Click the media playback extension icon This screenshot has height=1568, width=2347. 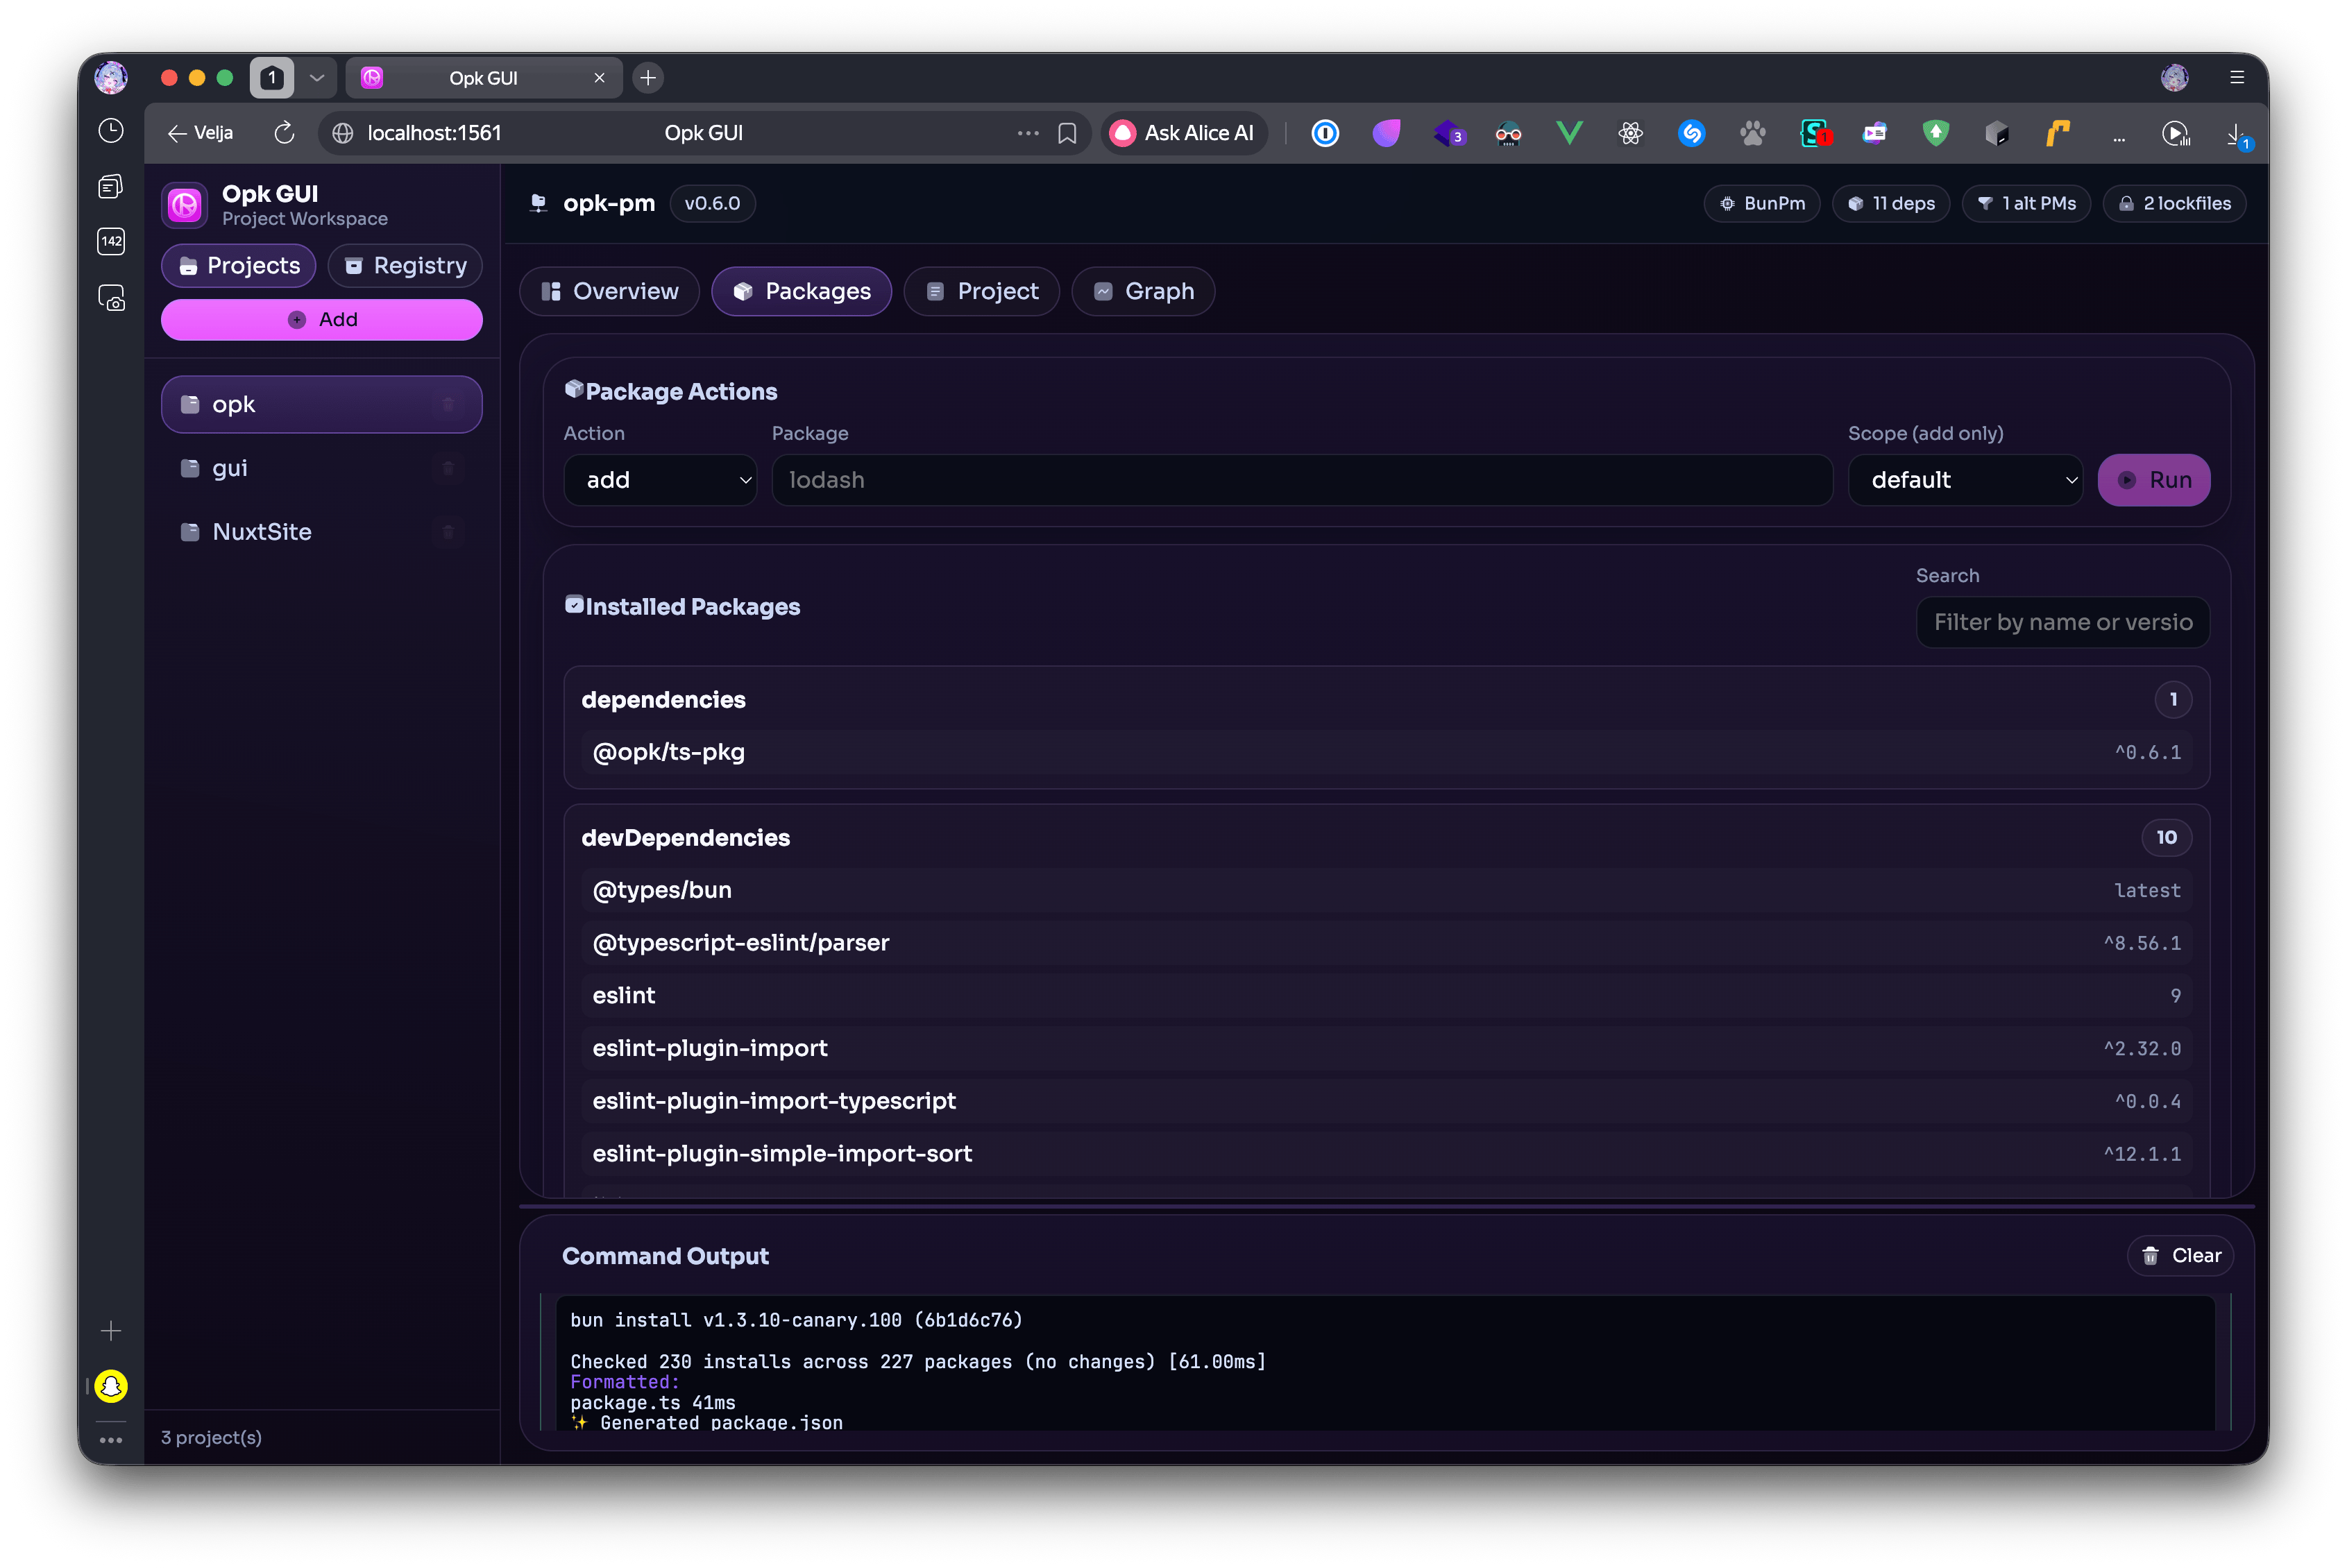click(x=2176, y=133)
